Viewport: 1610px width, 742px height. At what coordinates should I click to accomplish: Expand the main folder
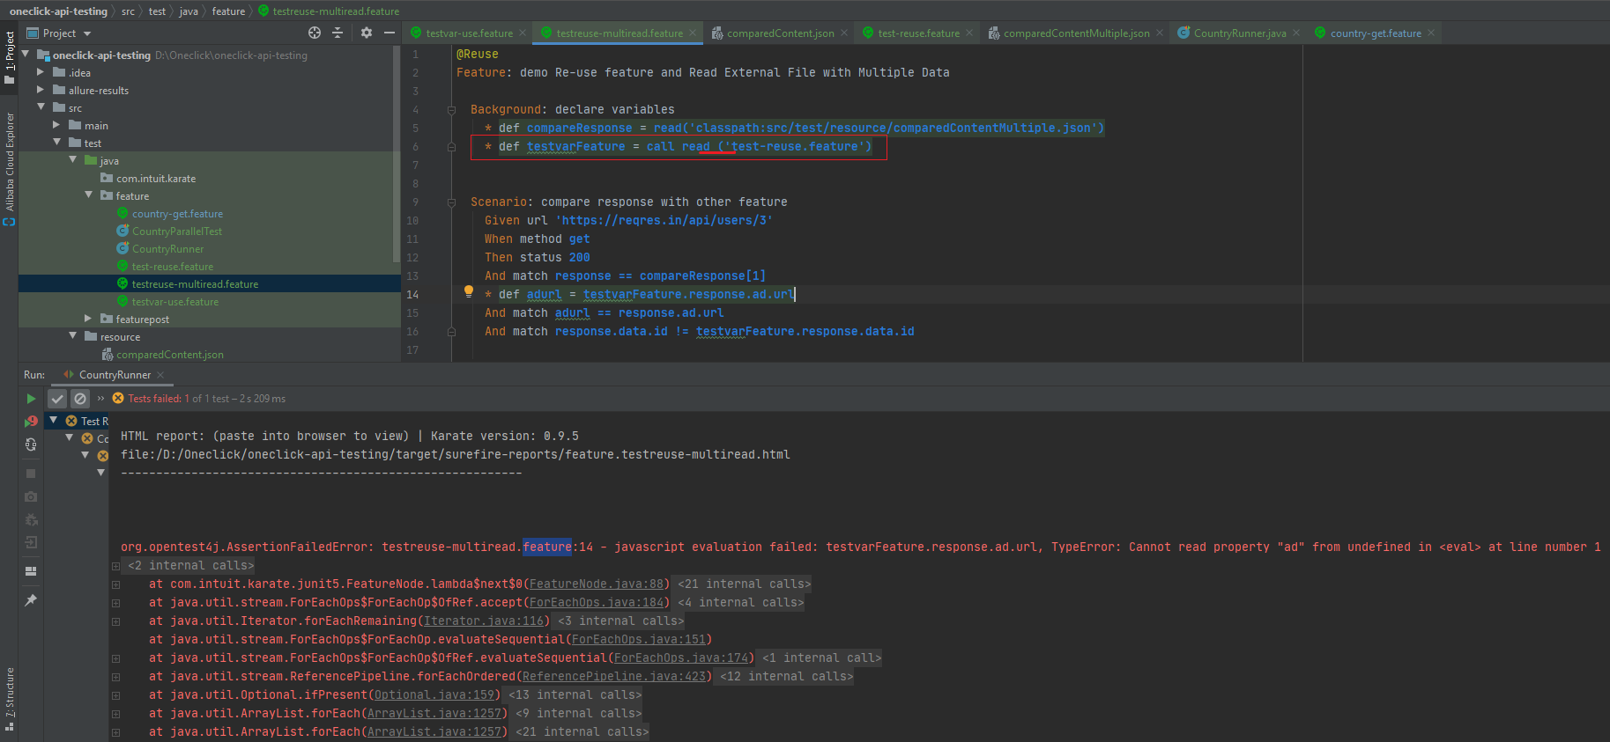pyautogui.click(x=56, y=125)
